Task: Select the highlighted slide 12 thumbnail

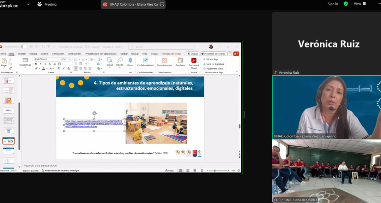Action: pos(8,141)
